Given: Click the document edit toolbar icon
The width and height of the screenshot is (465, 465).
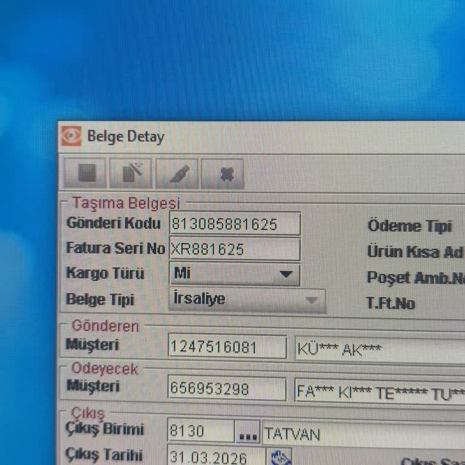Looking at the screenshot, I should (x=131, y=173).
